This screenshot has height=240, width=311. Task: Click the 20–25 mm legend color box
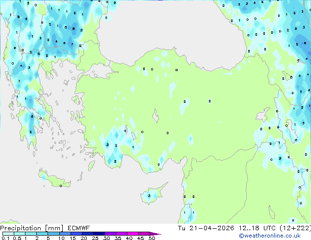click(x=87, y=234)
